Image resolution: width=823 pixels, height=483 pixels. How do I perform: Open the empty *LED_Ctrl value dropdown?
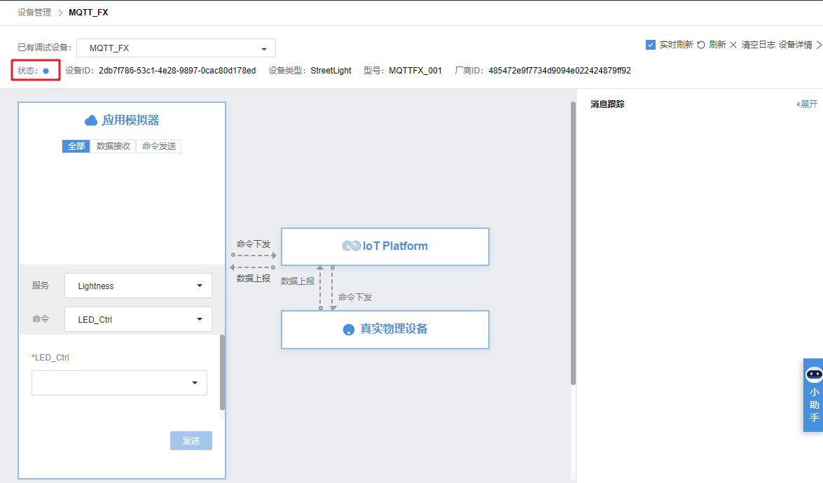119,383
